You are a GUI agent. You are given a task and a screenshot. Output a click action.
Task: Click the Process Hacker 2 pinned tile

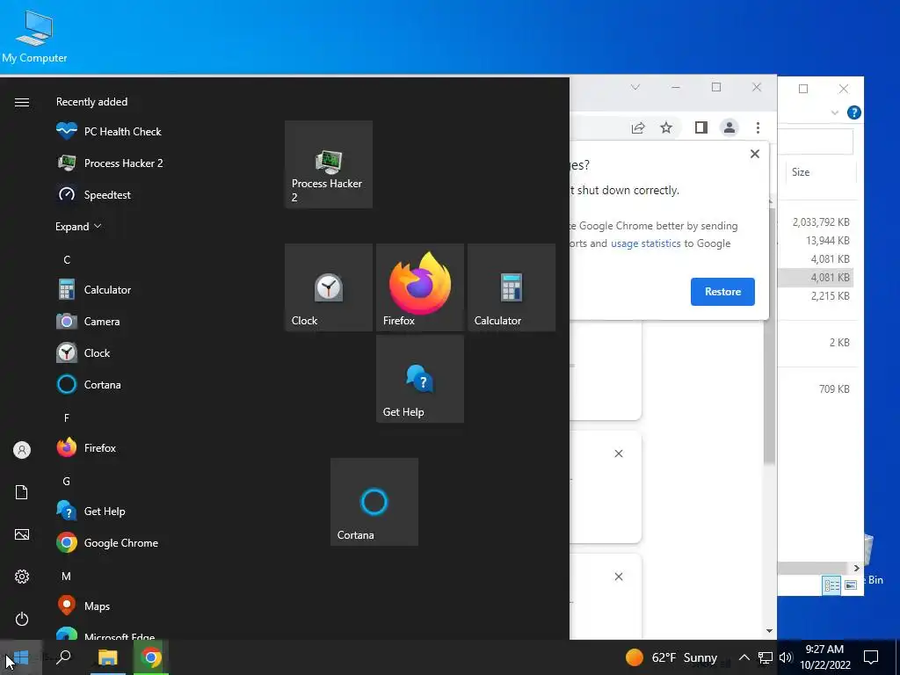point(329,164)
